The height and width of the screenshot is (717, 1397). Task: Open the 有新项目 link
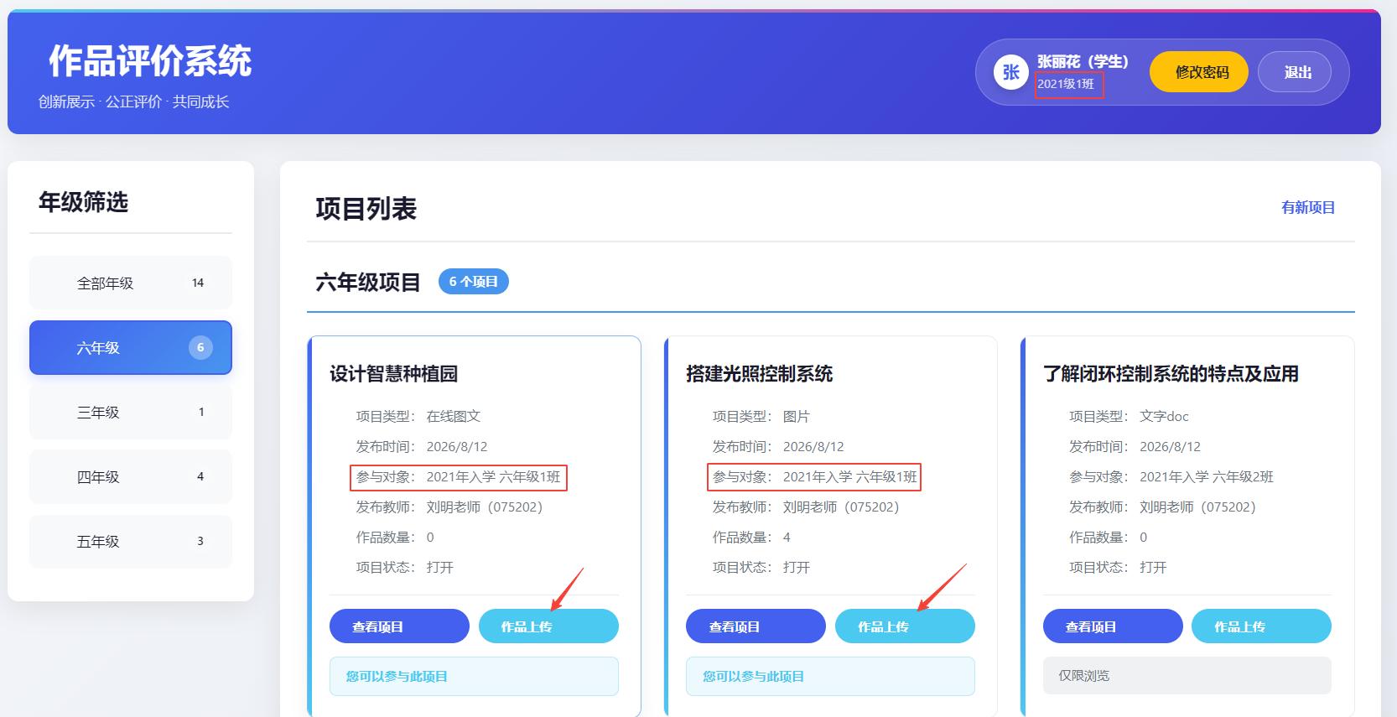pyautogui.click(x=1308, y=207)
